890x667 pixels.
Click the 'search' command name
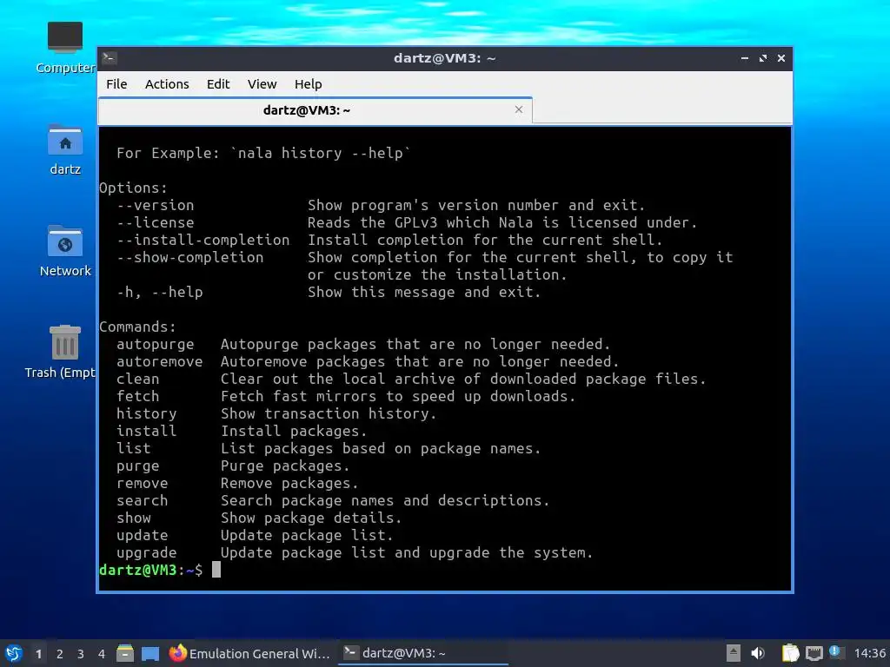pos(142,500)
